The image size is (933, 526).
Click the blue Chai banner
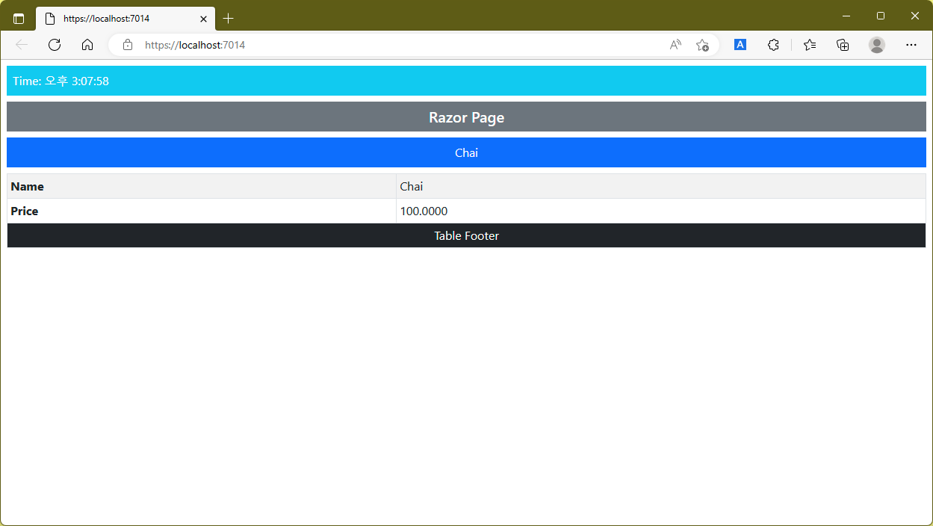pyautogui.click(x=466, y=152)
